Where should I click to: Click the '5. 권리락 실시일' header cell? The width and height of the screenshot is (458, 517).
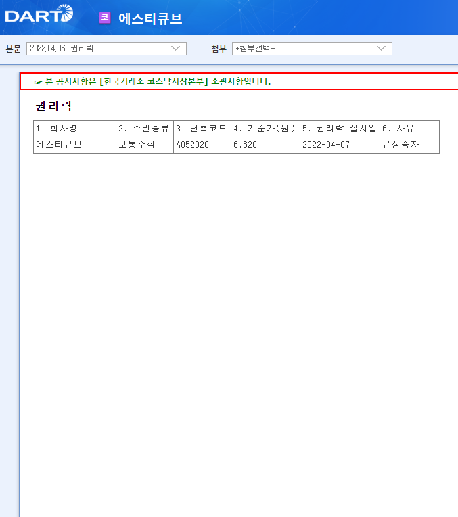(340, 129)
